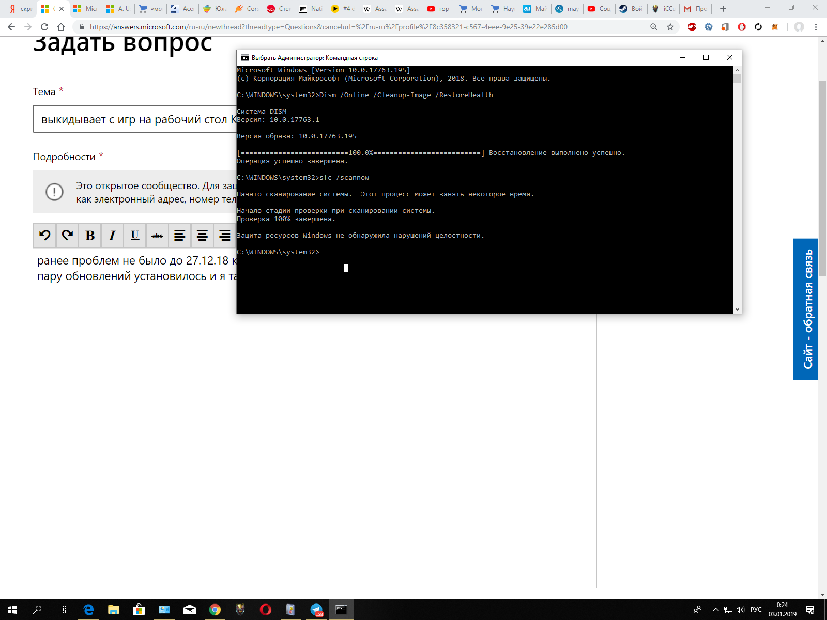Align text right in the editor
This screenshot has width=827, height=620.
pyautogui.click(x=225, y=236)
